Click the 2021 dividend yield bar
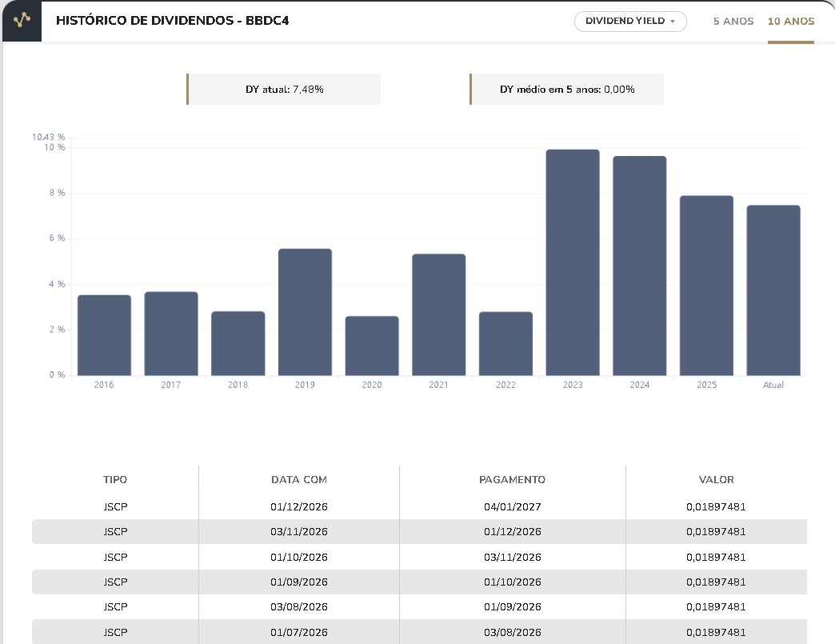The width and height of the screenshot is (835, 644). click(439, 315)
